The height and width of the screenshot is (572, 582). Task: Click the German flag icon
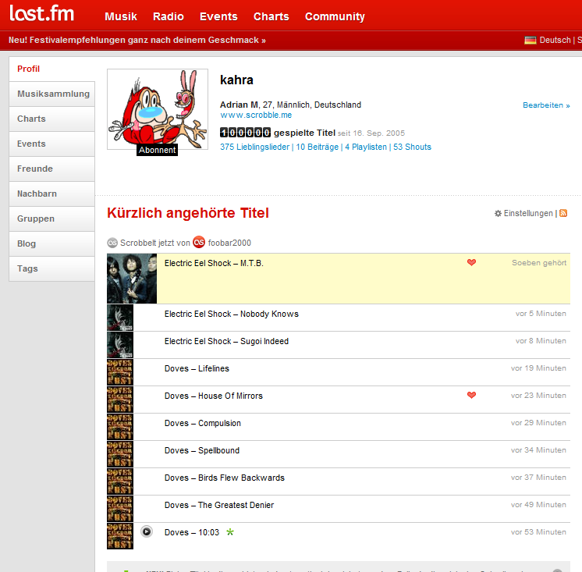pyautogui.click(x=530, y=40)
